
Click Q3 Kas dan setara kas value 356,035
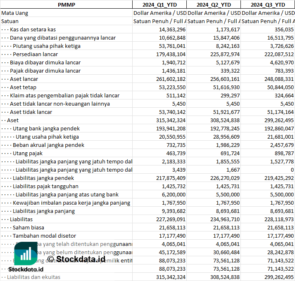(283, 29)
